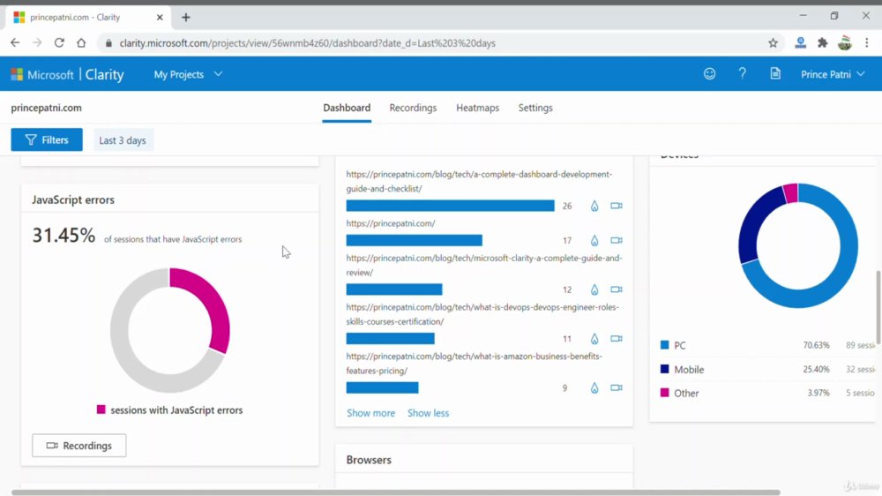Click the Other legend pink swatch

(x=664, y=393)
